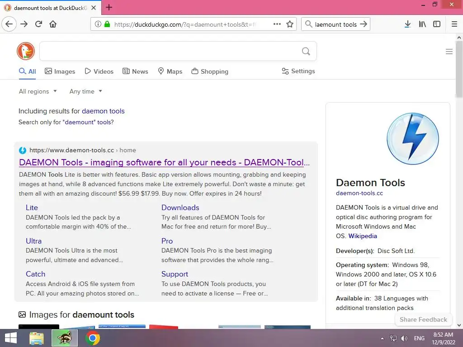Open the Pro sitelink
463x347 pixels.
167,241
